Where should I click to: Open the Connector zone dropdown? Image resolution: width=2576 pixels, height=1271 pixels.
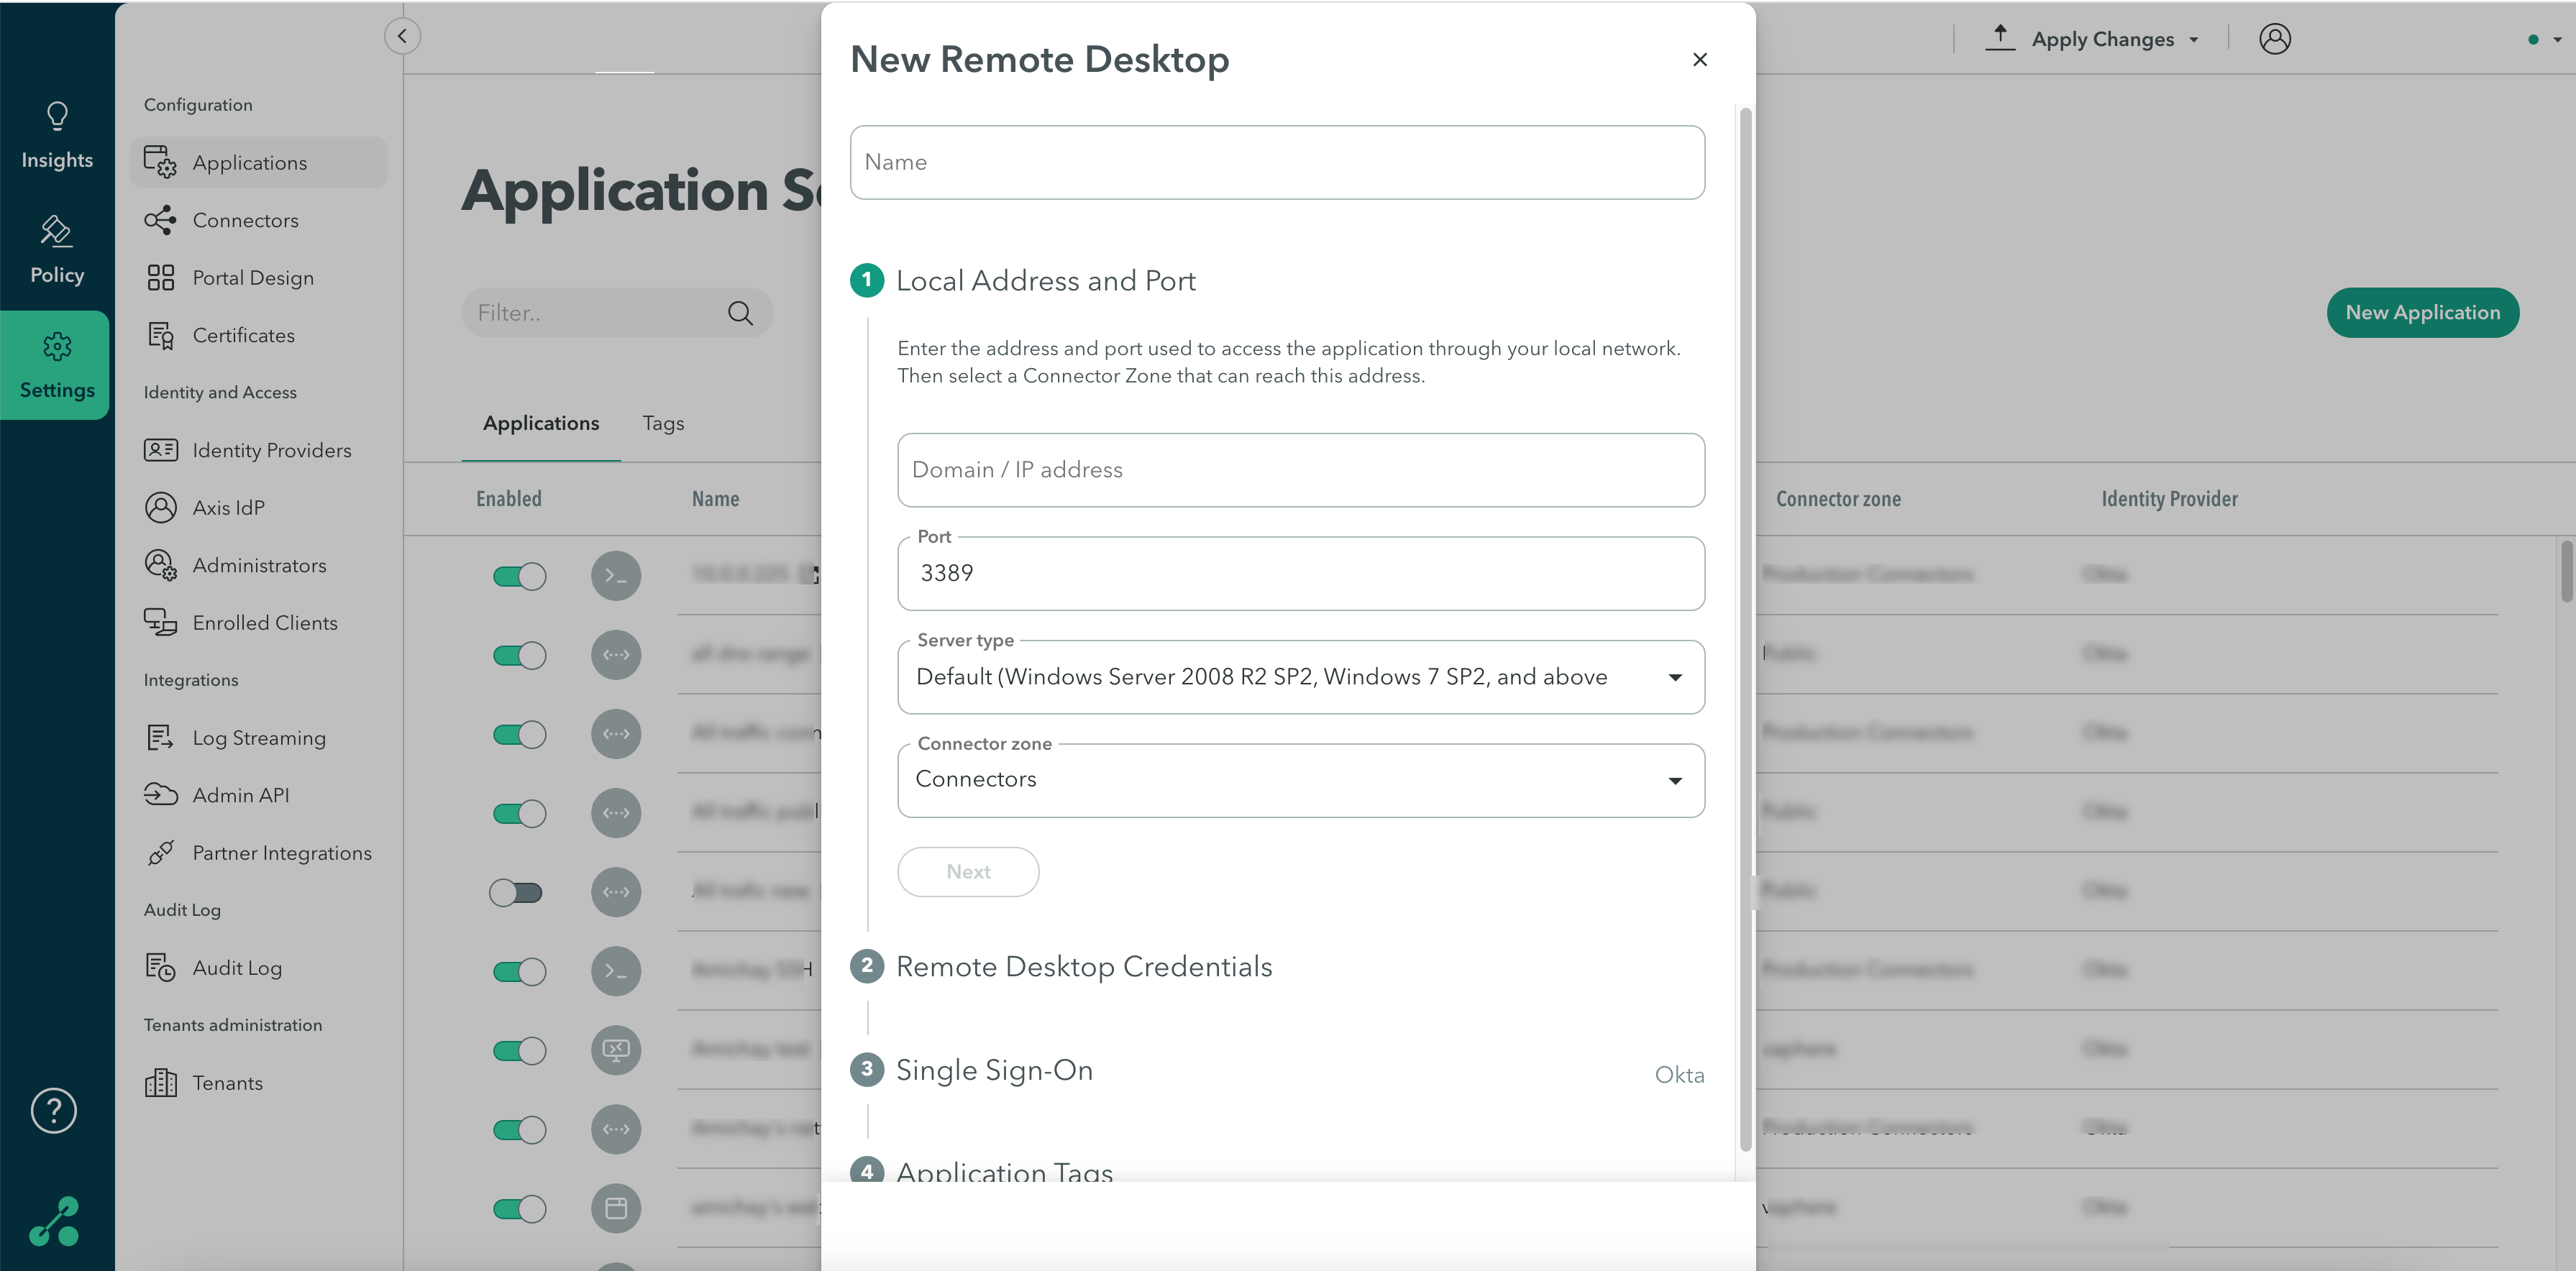click(1675, 781)
